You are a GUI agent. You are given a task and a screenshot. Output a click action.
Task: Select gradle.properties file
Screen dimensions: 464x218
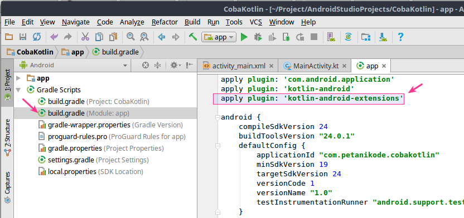(x=101, y=148)
